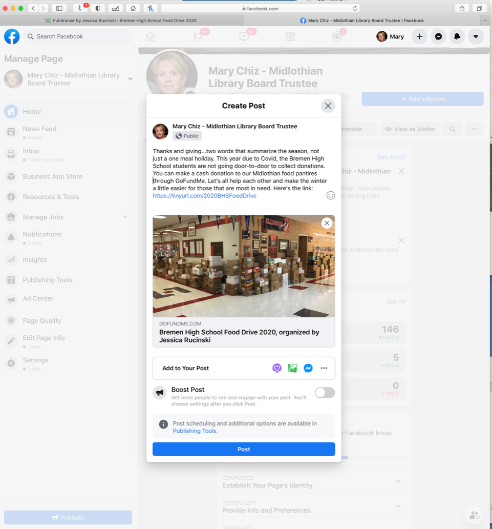Click Safari forward arrow
The image size is (492, 529).
[43, 8]
